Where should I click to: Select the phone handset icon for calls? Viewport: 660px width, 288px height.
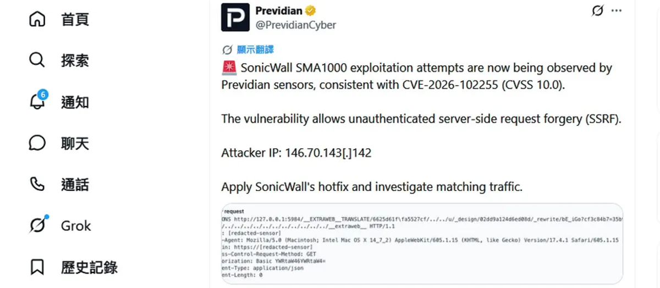click(37, 185)
